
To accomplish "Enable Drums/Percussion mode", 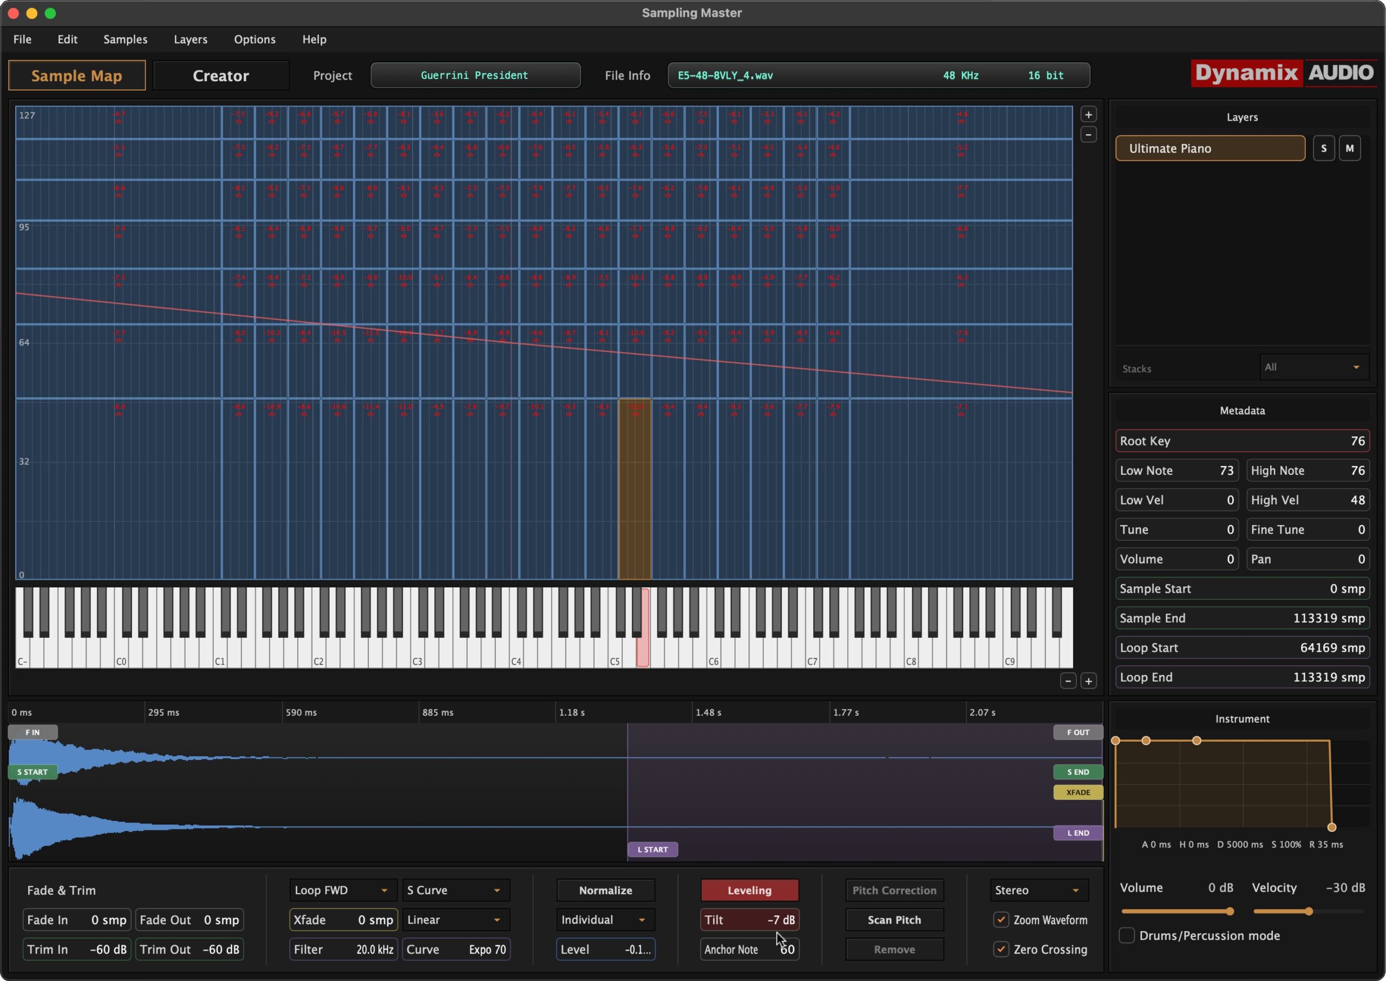I will pos(1126,935).
